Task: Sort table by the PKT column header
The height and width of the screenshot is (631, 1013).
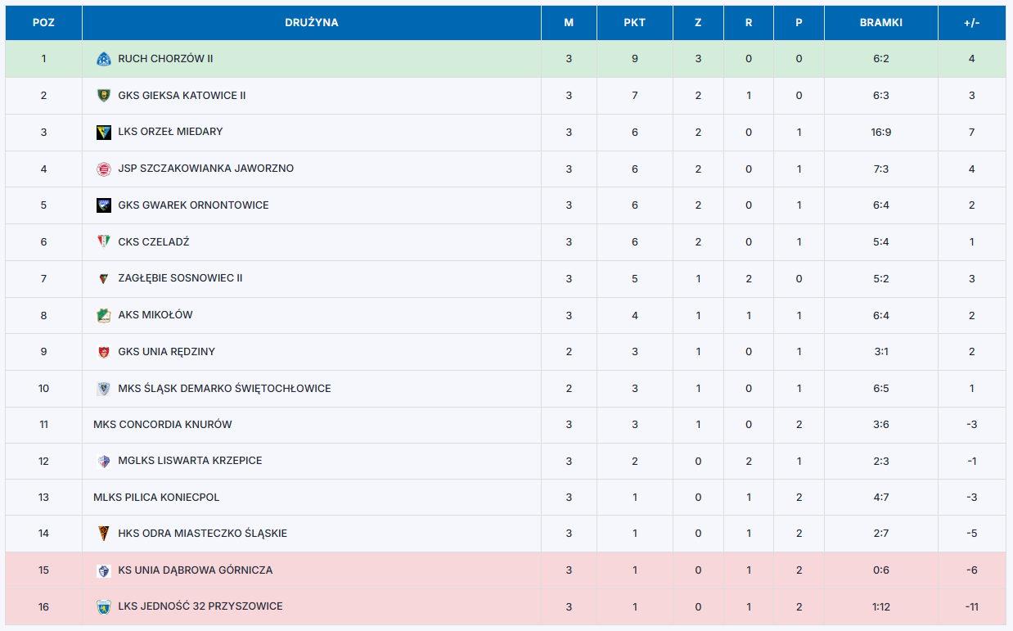Action: point(634,23)
